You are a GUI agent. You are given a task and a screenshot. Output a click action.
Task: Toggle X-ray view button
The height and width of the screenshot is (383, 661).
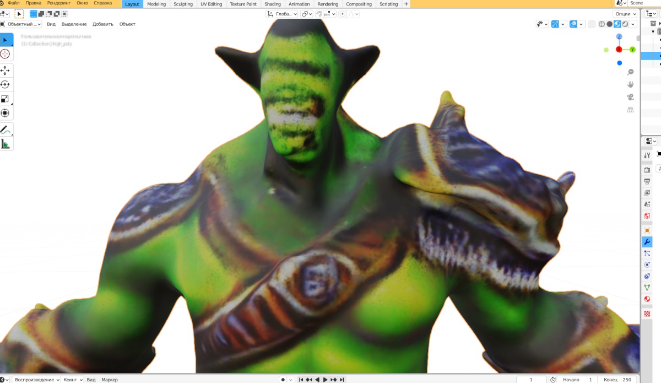point(592,24)
